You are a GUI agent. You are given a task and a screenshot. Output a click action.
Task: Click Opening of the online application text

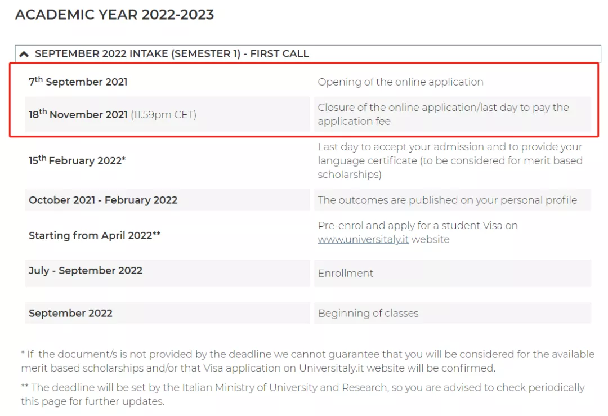pyautogui.click(x=400, y=82)
